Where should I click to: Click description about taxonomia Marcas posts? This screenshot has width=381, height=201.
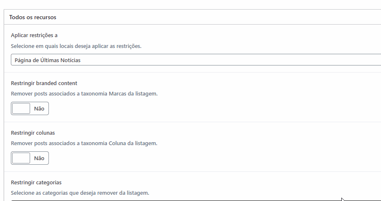coord(84,93)
